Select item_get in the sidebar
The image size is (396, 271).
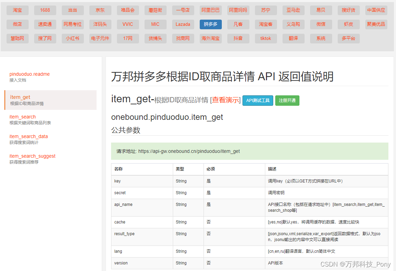pyautogui.click(x=50, y=100)
